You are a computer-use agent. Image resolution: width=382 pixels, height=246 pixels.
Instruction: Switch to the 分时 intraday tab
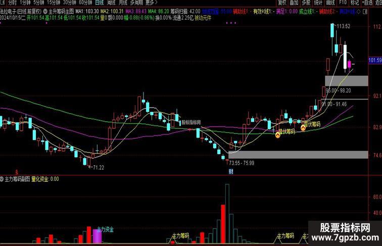click(x=12, y=3)
